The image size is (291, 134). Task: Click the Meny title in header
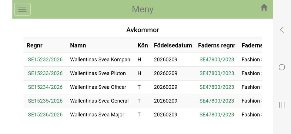(x=142, y=9)
